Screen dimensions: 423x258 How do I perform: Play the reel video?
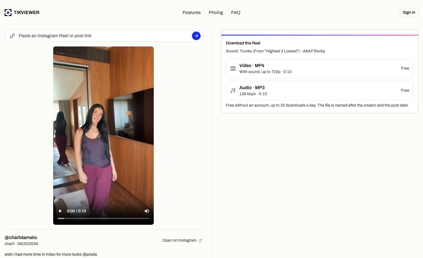pos(60,211)
